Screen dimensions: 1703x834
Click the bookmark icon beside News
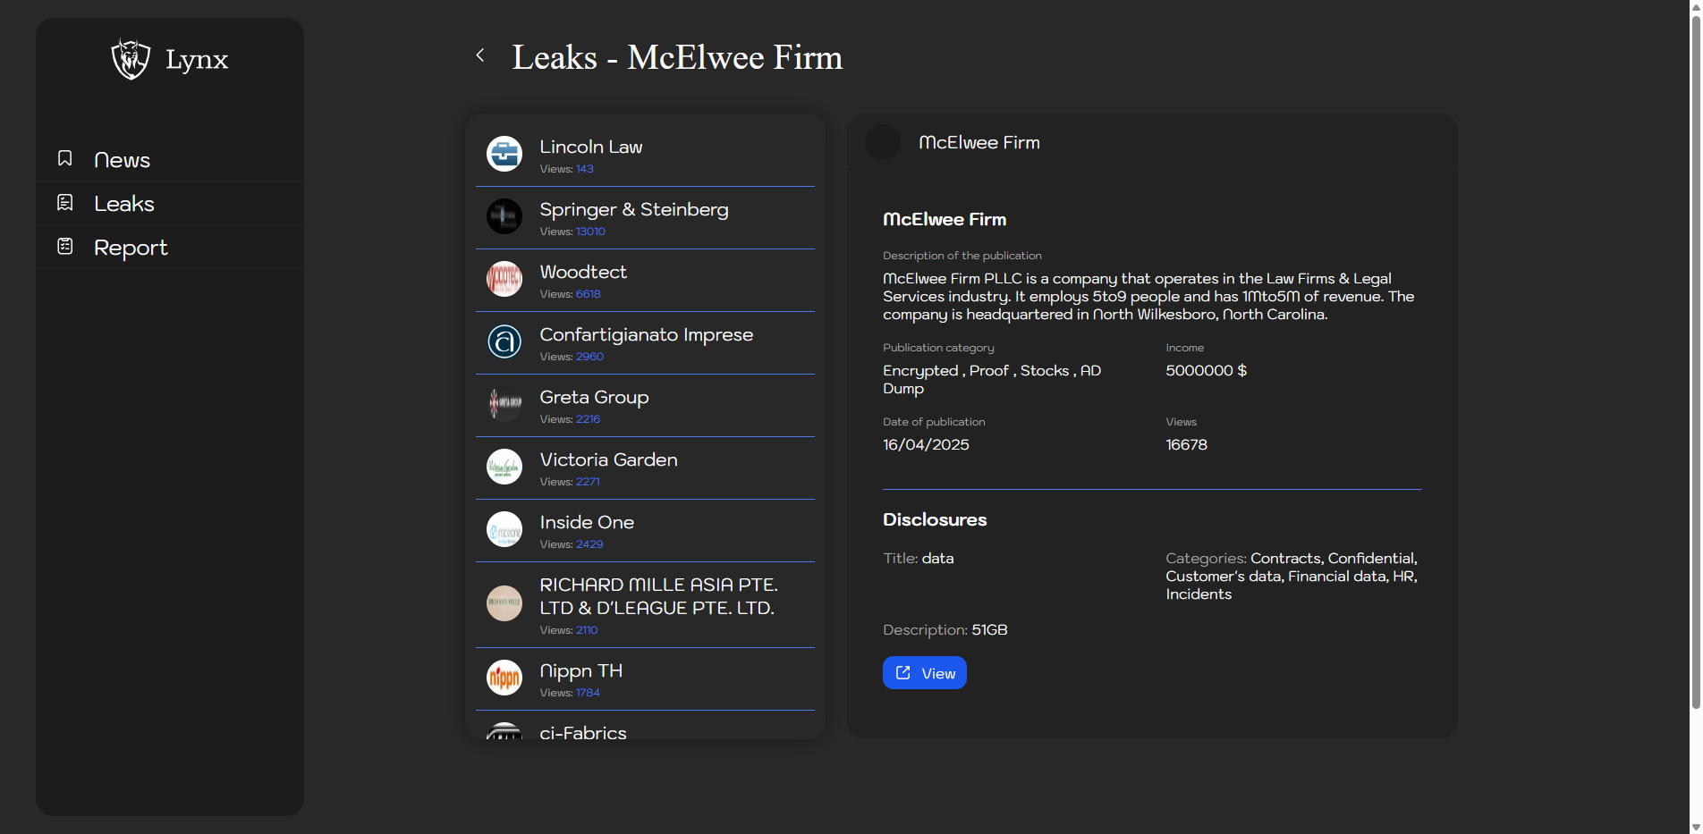[65, 159]
